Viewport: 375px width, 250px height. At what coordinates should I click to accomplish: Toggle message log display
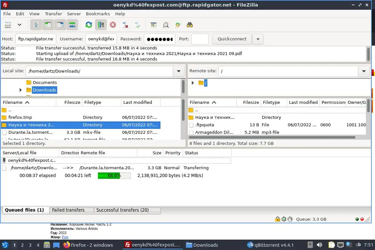click(x=36, y=25)
